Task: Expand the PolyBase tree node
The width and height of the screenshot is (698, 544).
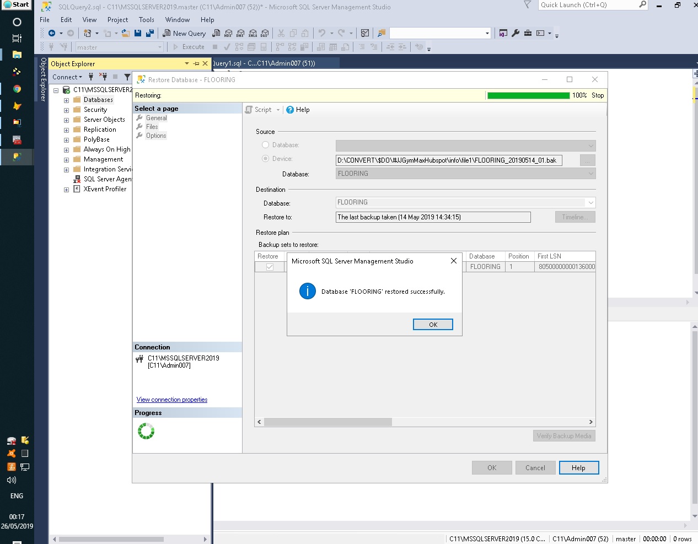Action: tap(67, 140)
